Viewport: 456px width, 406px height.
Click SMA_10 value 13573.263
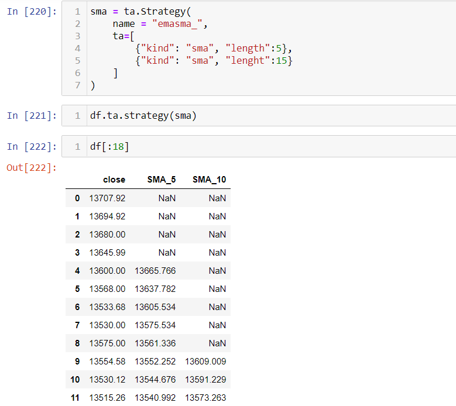pyautogui.click(x=205, y=398)
